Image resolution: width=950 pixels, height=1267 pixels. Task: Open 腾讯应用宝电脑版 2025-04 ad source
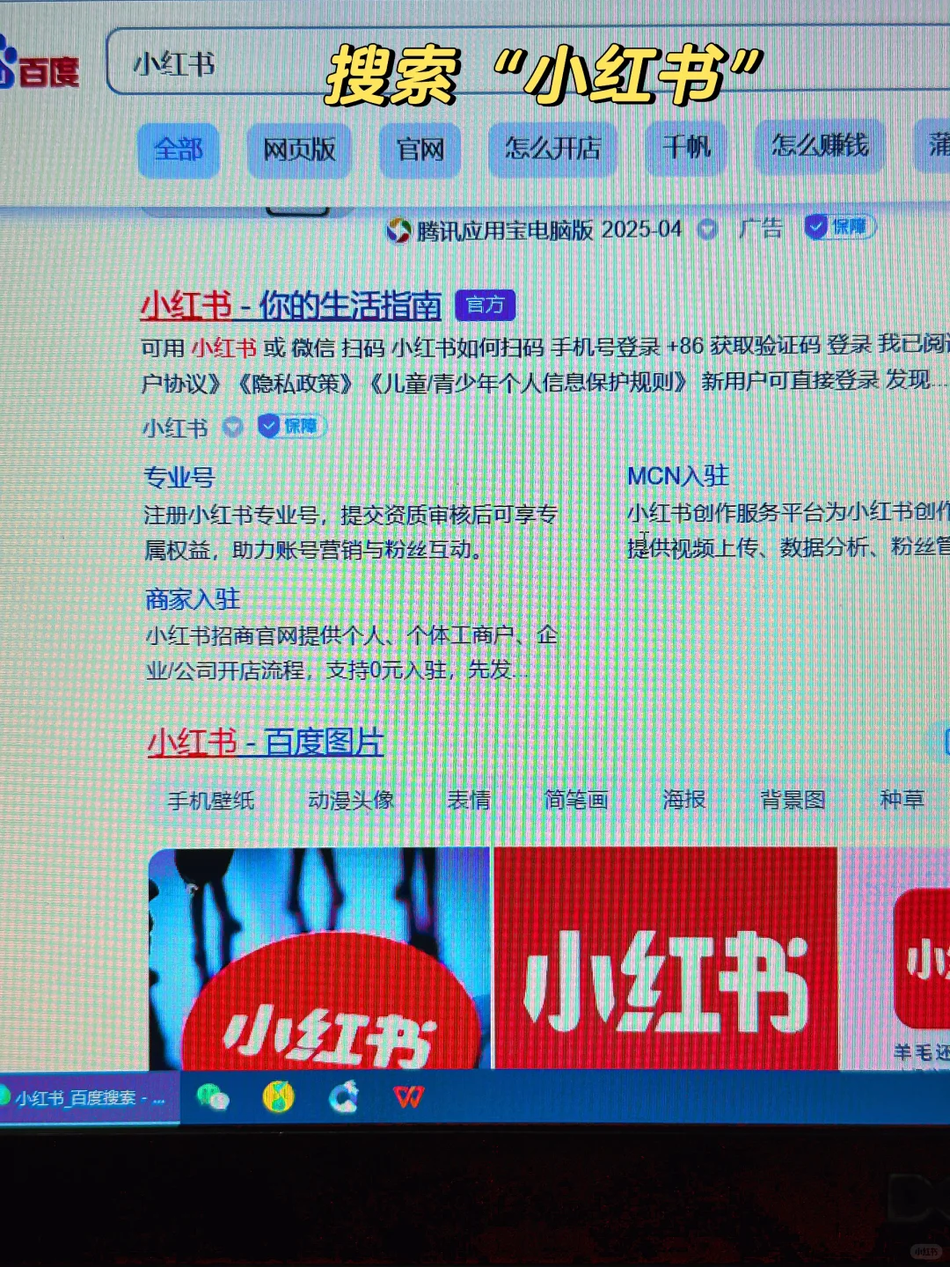[549, 231]
